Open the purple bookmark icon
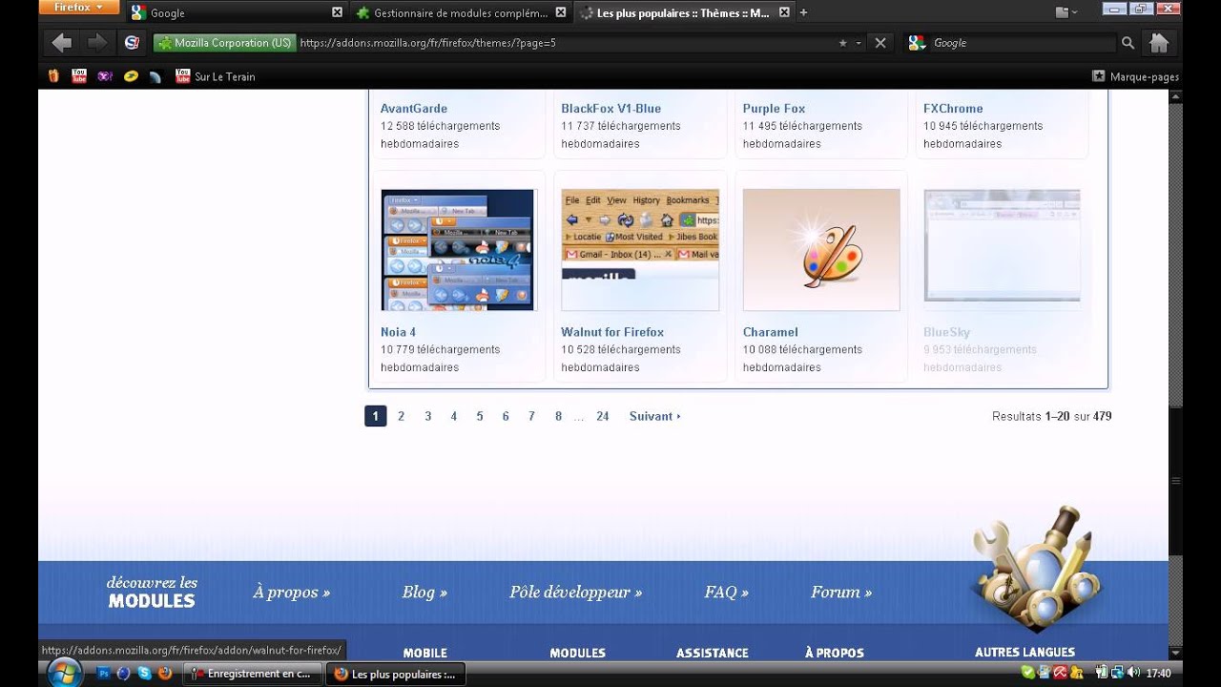This screenshot has width=1221, height=687. [x=105, y=76]
